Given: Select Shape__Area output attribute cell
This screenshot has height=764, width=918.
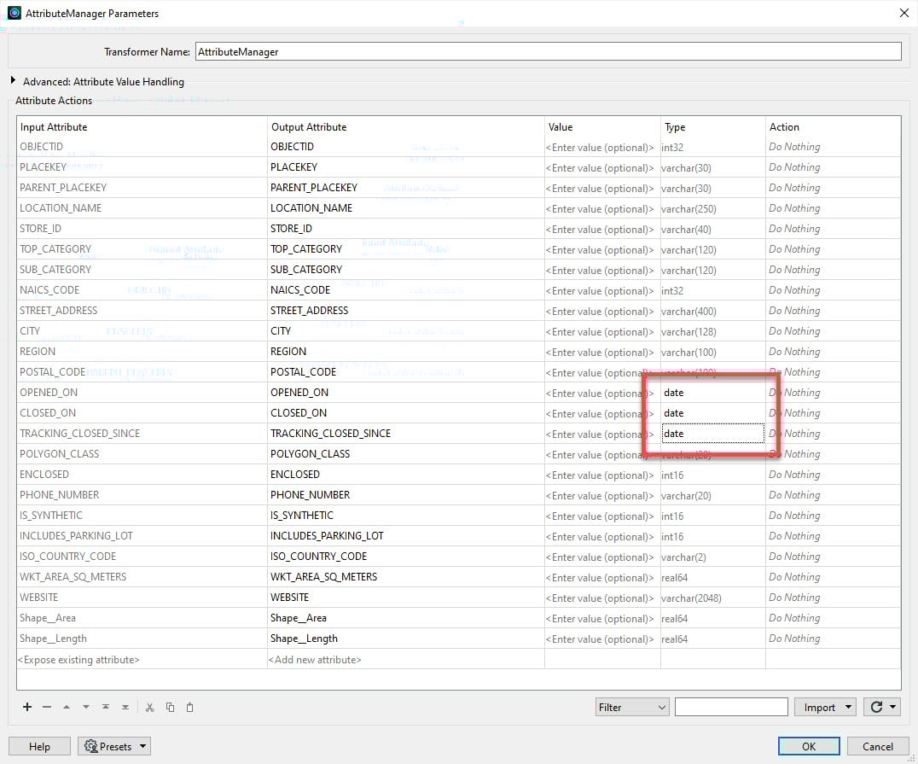Looking at the screenshot, I should click(406, 618).
